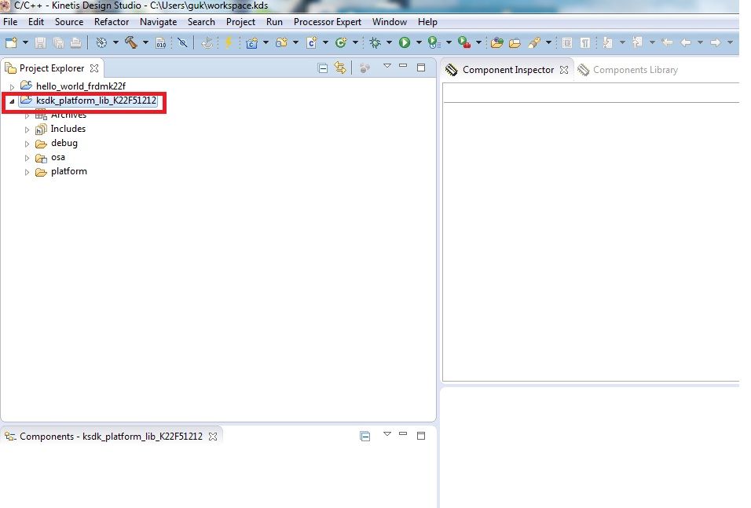This screenshot has width=751, height=508.
Task: Click the binary 010 toolbar icon
Action: (161, 42)
